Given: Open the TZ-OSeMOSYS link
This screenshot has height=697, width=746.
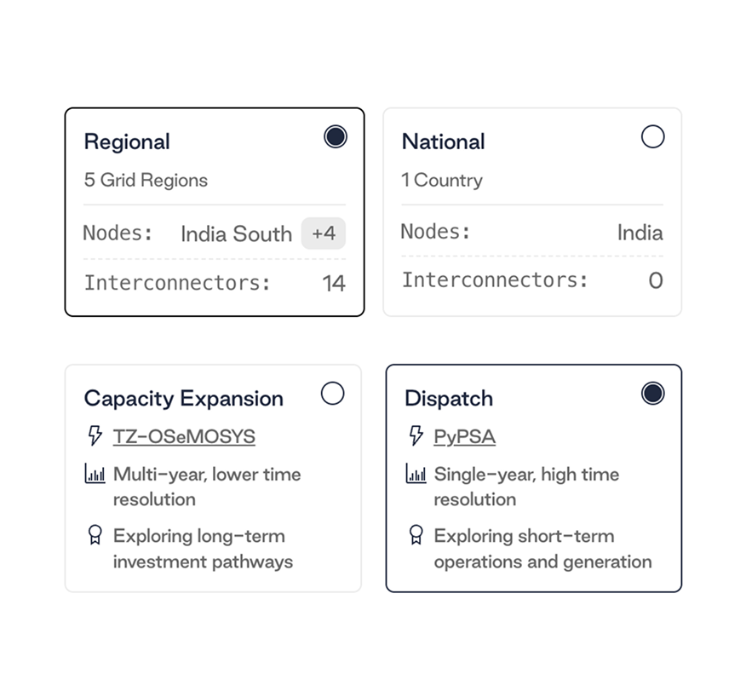Looking at the screenshot, I should (184, 437).
